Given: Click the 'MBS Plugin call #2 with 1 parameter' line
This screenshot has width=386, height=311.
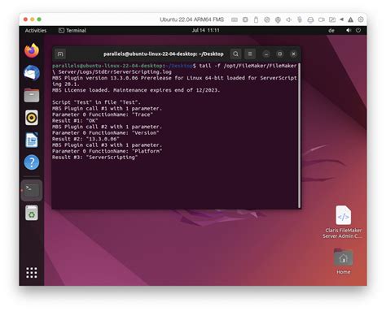Looking at the screenshot, I should click(107, 127).
